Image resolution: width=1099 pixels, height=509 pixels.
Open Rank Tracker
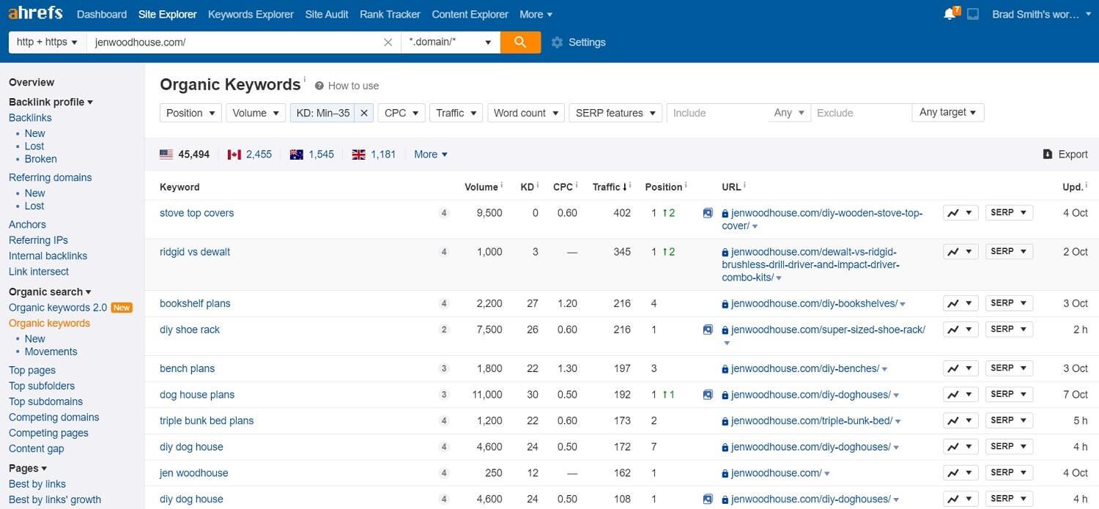pos(391,14)
